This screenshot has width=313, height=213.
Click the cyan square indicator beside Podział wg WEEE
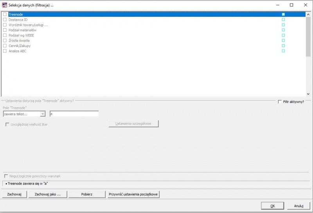tap(283, 35)
